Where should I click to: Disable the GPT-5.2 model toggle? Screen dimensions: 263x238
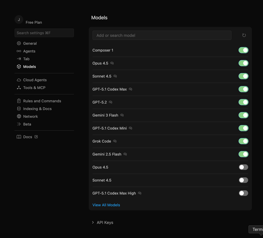[243, 102]
